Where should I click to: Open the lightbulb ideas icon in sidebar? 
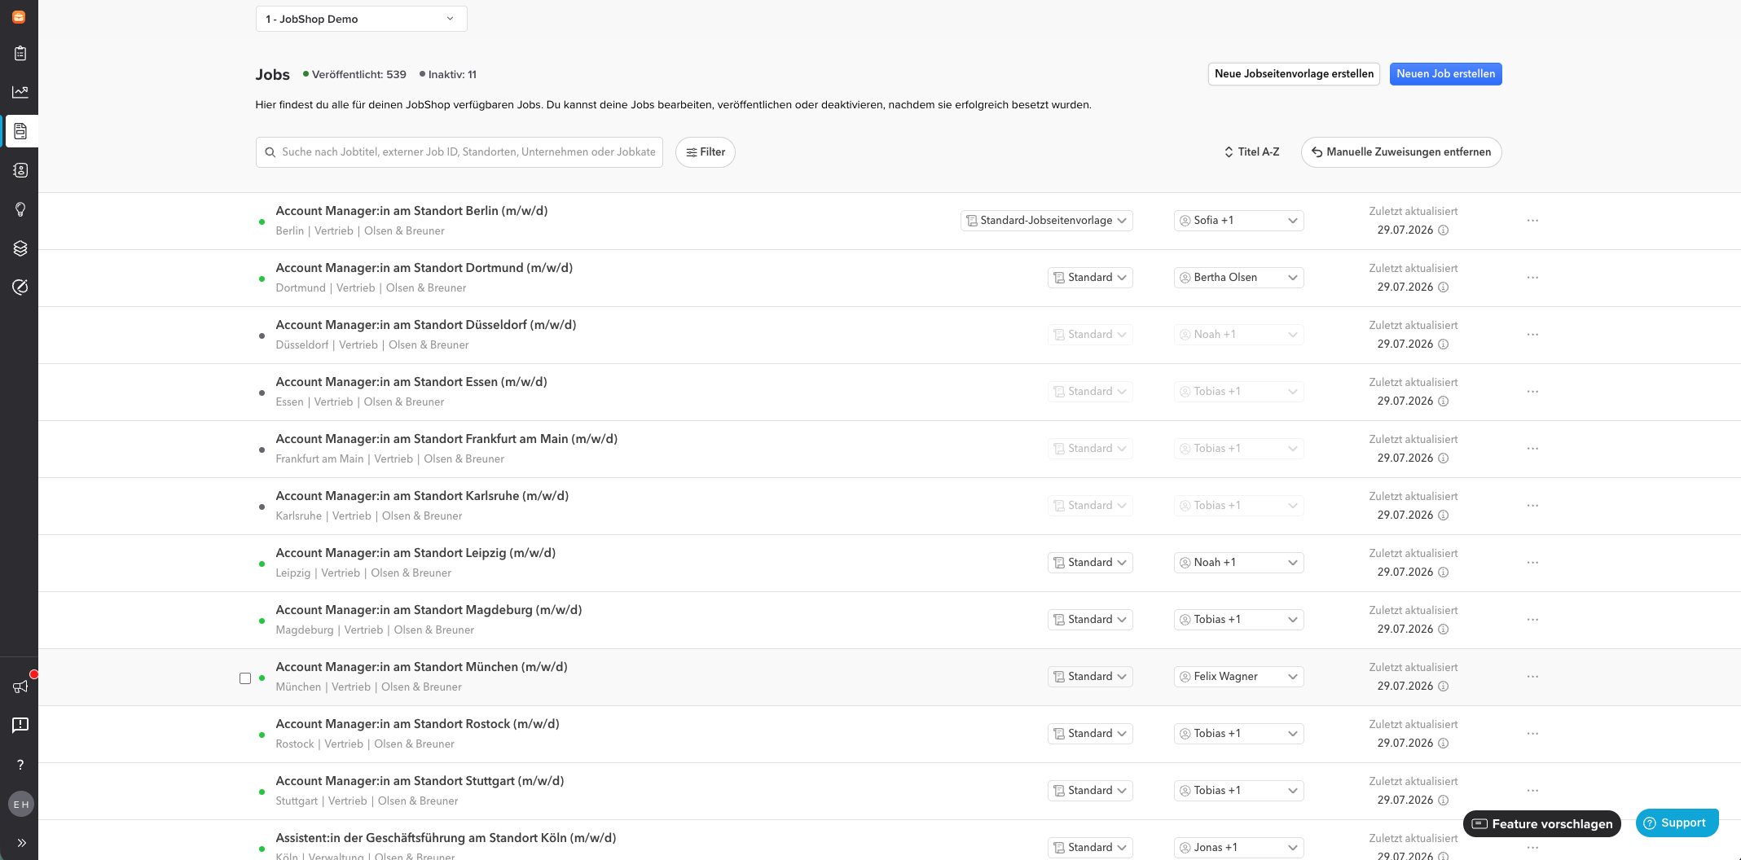(x=20, y=209)
